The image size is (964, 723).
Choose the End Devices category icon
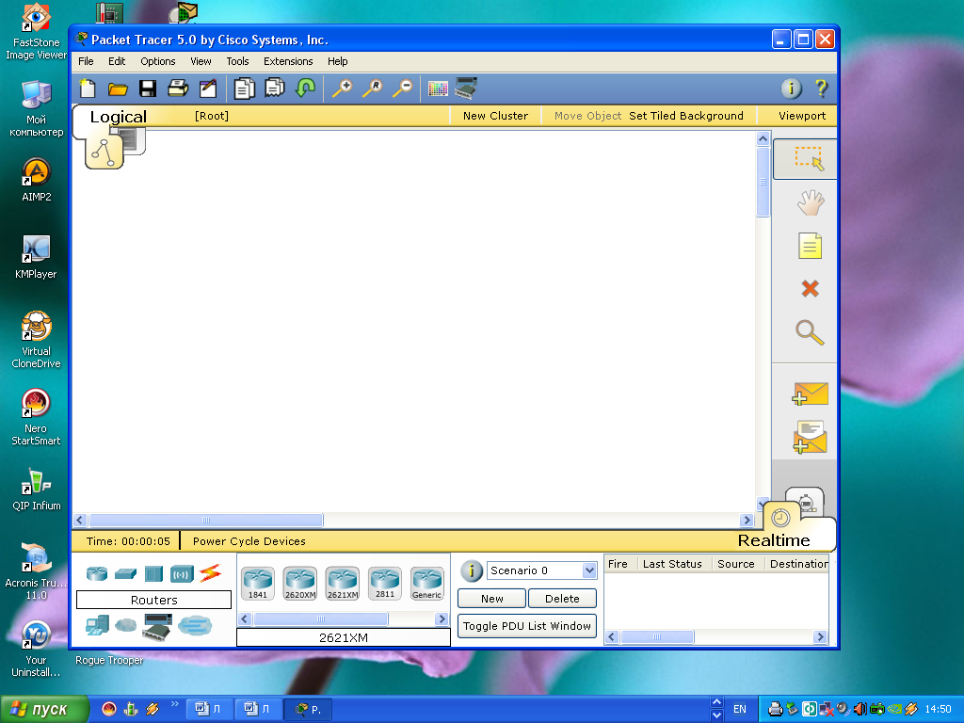97,626
